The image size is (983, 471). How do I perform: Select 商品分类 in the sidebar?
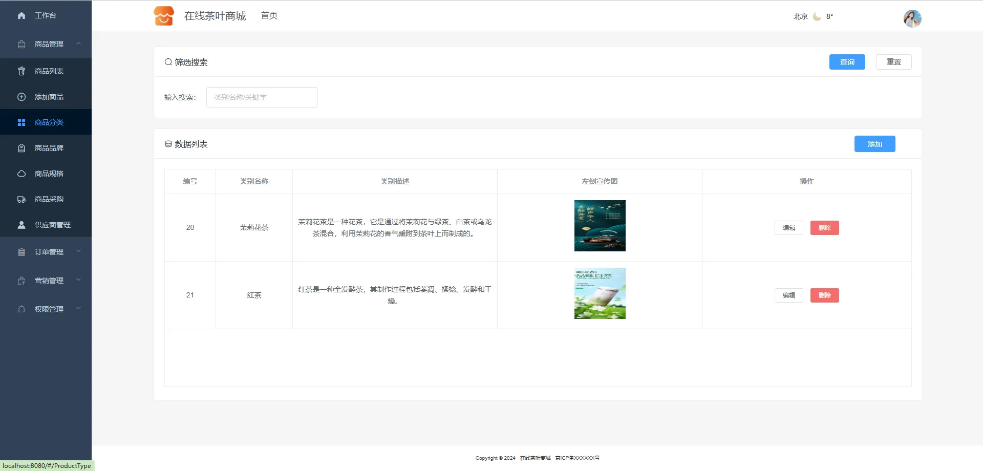[x=49, y=122]
